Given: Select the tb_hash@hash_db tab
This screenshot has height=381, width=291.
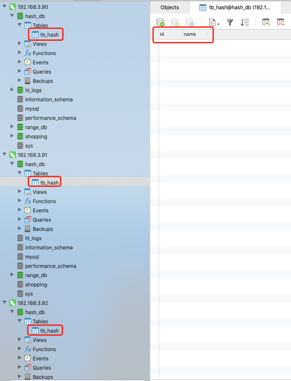Looking at the screenshot, I should pos(239,8).
